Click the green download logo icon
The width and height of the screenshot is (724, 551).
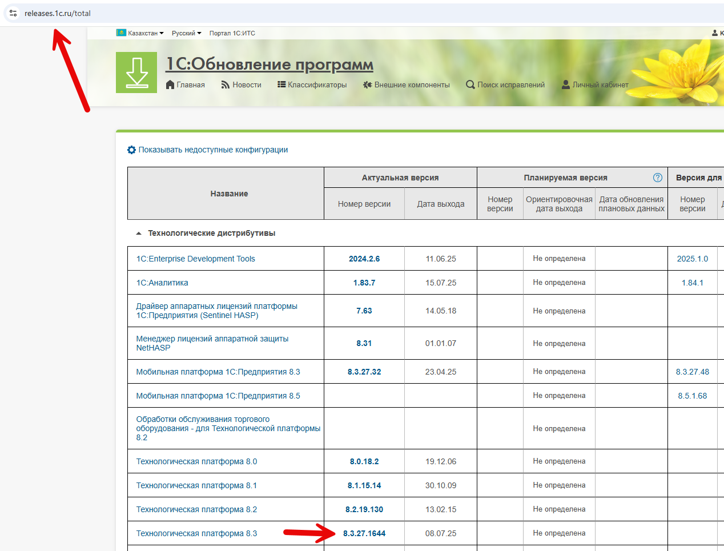136,73
